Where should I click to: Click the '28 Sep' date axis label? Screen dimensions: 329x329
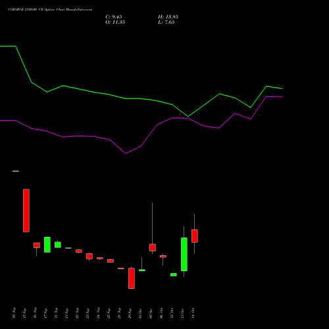pyautogui.click(x=120, y=313)
